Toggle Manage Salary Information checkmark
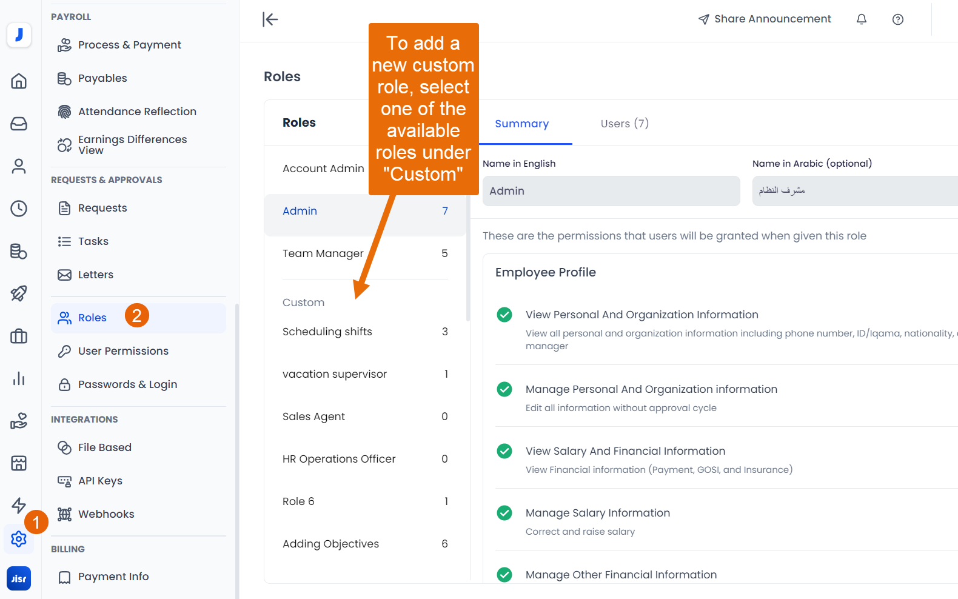The width and height of the screenshot is (958, 599). point(504,513)
